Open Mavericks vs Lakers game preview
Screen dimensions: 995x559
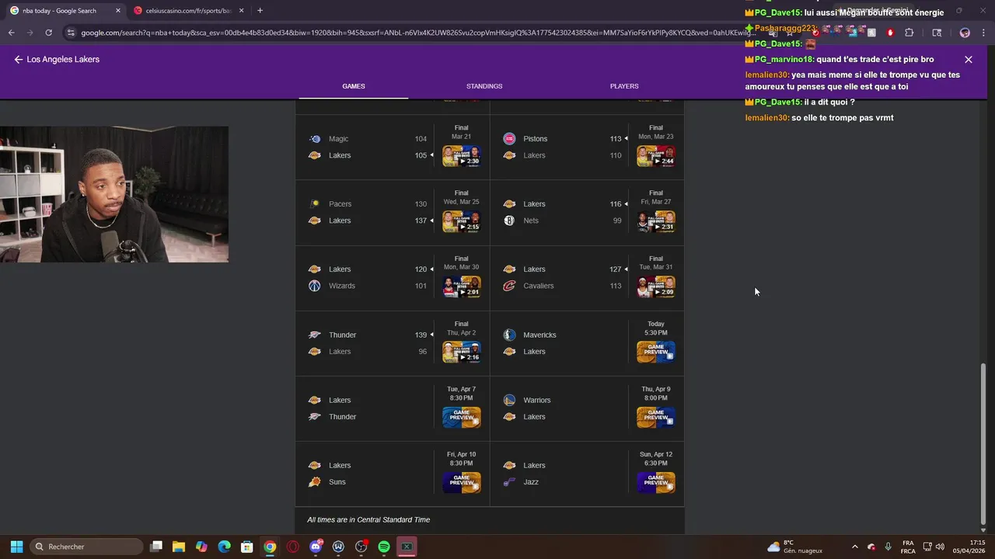656,352
